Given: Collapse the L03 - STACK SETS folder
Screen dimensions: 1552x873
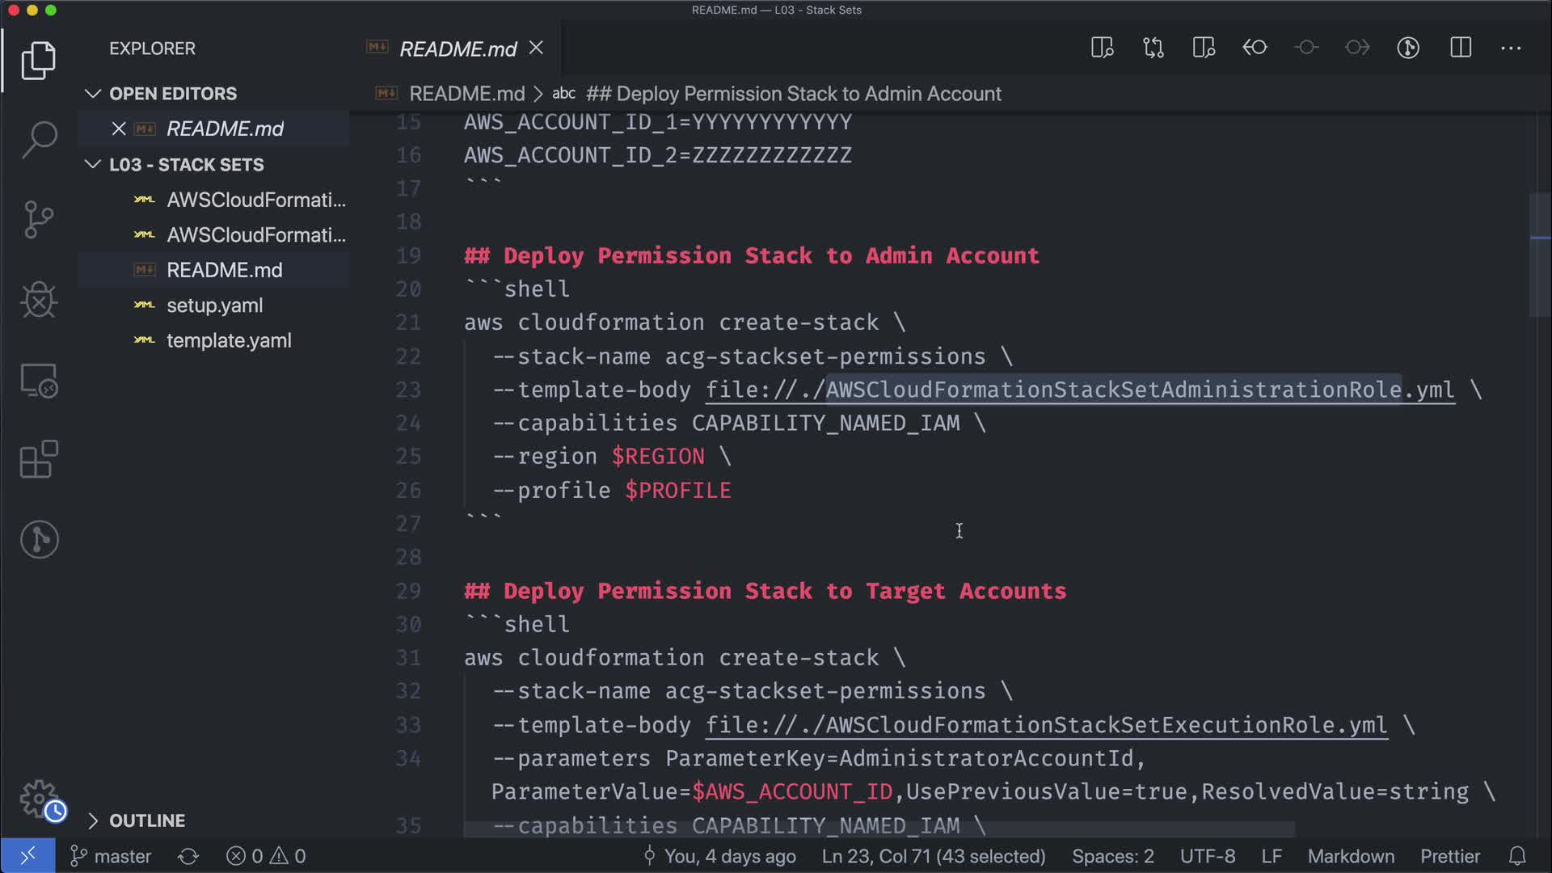Looking at the screenshot, I should [93, 165].
